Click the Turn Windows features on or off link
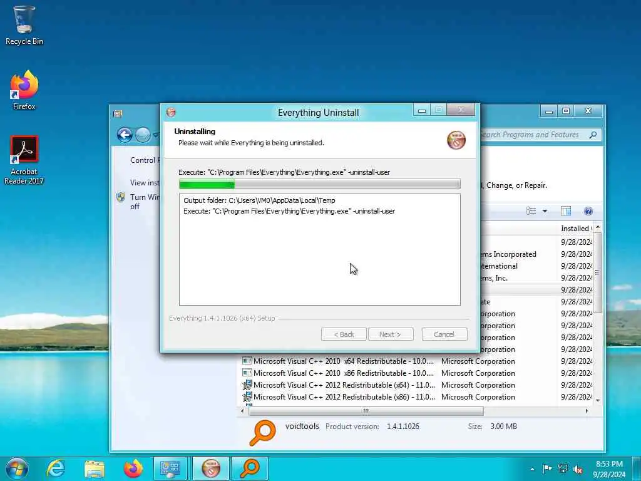The image size is (641, 481). tap(145, 202)
